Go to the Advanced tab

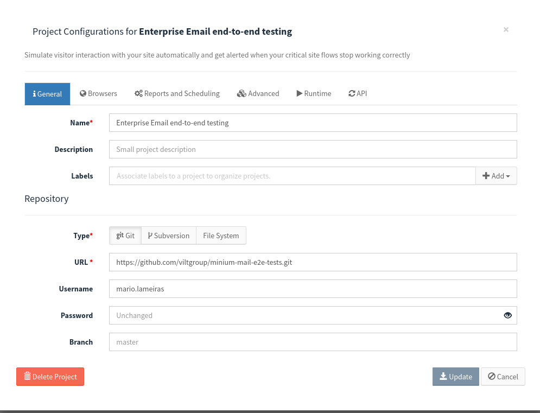click(258, 94)
